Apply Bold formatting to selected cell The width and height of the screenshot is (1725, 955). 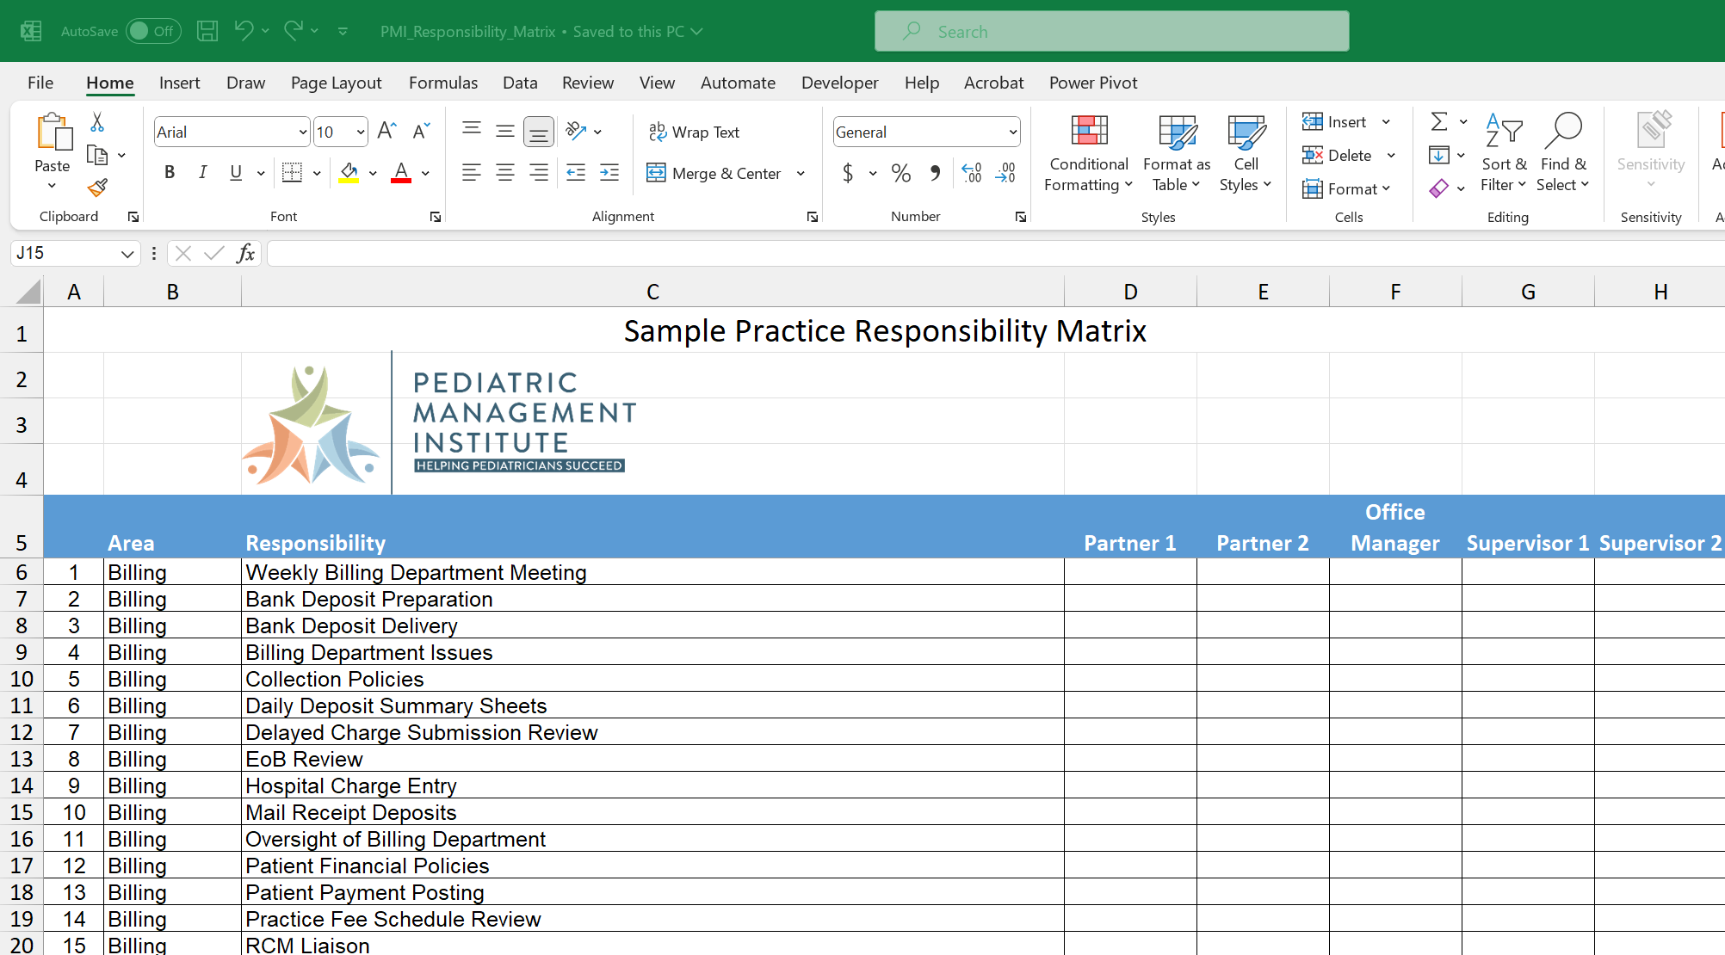click(x=169, y=172)
